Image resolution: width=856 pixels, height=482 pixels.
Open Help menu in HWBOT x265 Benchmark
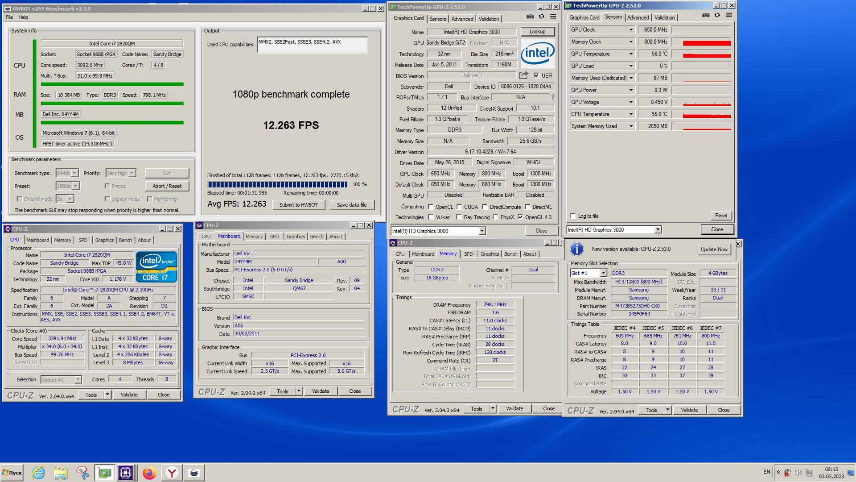(x=23, y=17)
